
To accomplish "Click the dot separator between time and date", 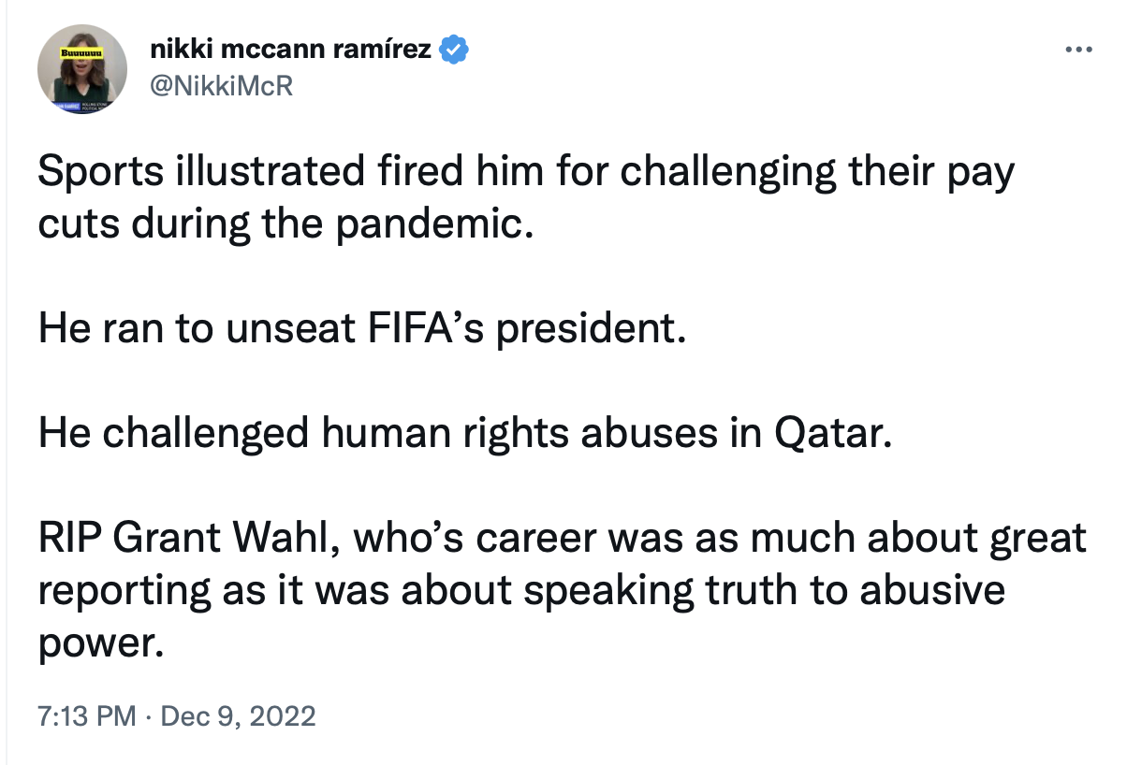I will pyautogui.click(x=149, y=718).
